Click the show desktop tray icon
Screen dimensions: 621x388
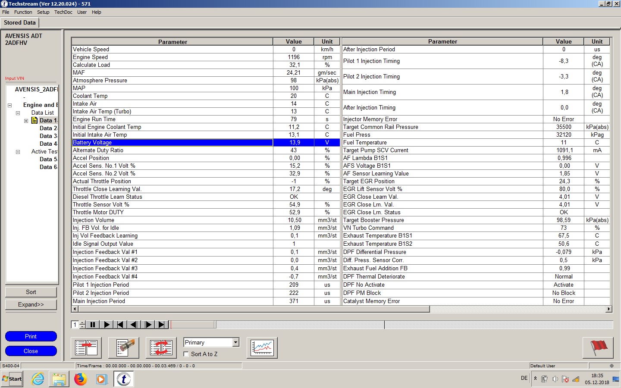click(x=615, y=379)
